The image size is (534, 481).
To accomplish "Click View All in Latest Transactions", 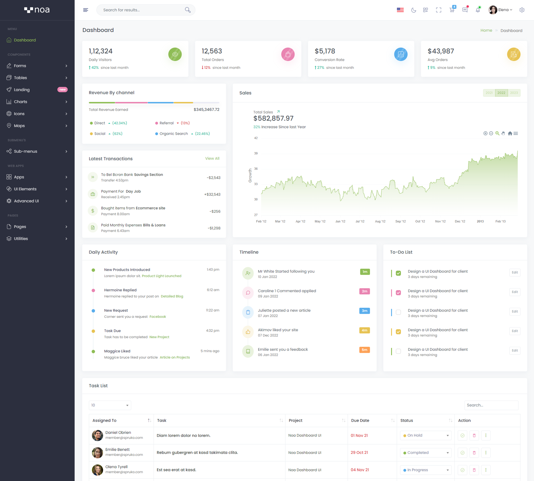I will [x=212, y=158].
